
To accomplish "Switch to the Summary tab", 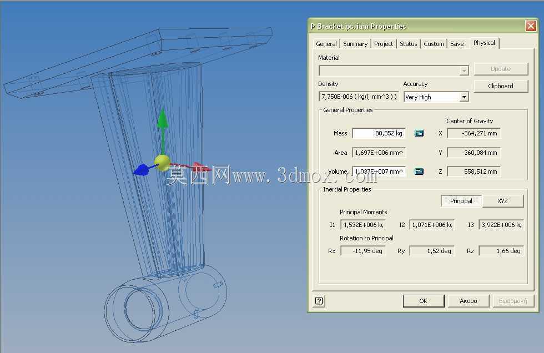I will [355, 44].
